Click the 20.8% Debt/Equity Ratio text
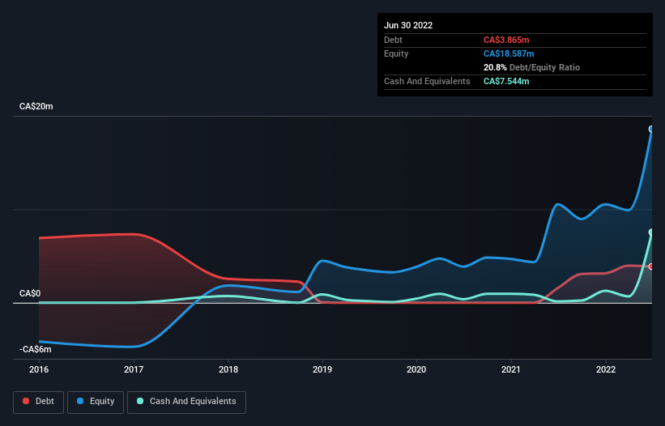The width and height of the screenshot is (665, 426). (x=531, y=67)
